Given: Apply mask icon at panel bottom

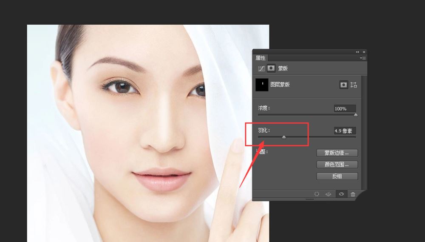Looking at the screenshot, I should 328,194.
